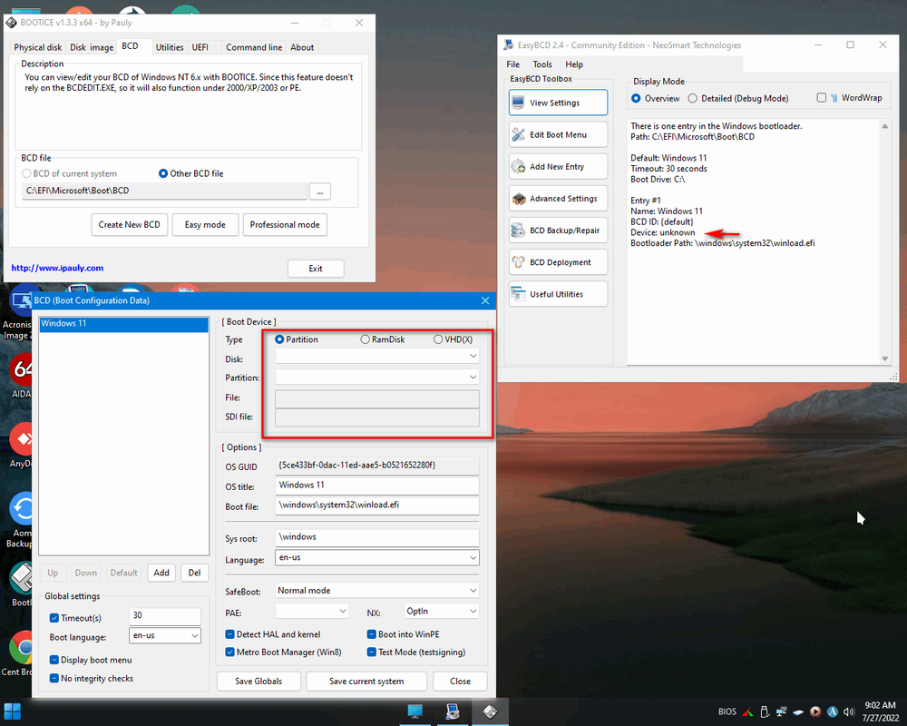Open the About tab in BOOTICE
The width and height of the screenshot is (907, 726).
(302, 47)
